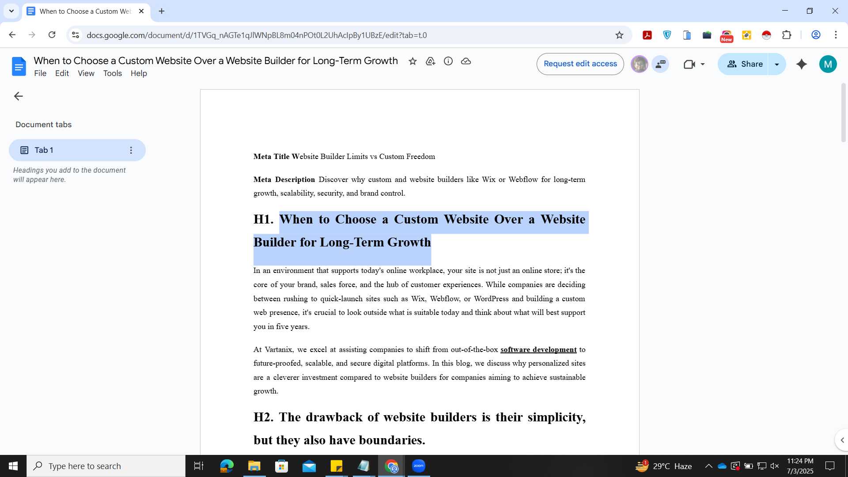Open Sticky Notes from taskbar
This screenshot has width=848, height=477.
pyautogui.click(x=337, y=466)
